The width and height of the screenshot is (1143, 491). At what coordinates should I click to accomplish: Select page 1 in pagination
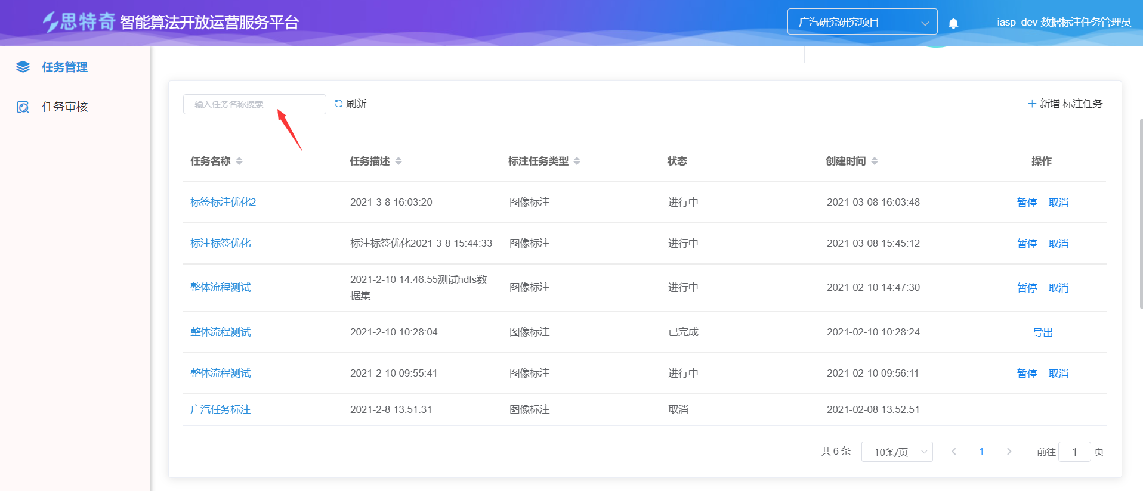(x=981, y=452)
